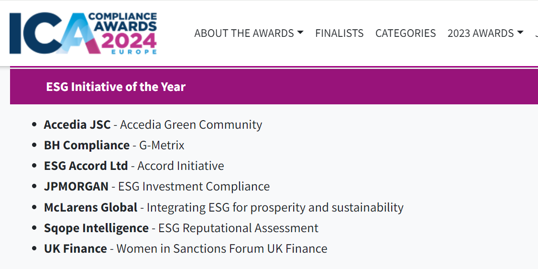Open the About the Awards menu

pyautogui.click(x=249, y=33)
